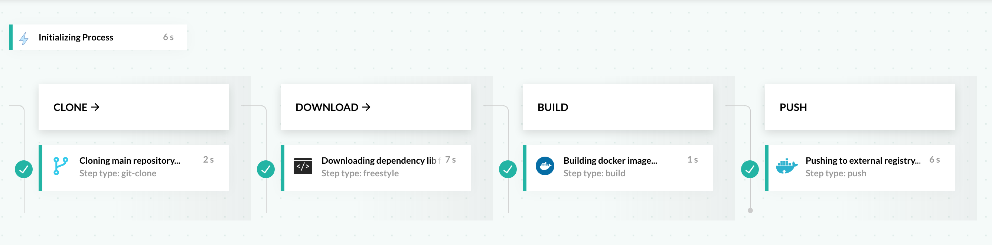Click the pipeline end node dot
Image resolution: width=992 pixels, height=245 pixels.
(750, 210)
